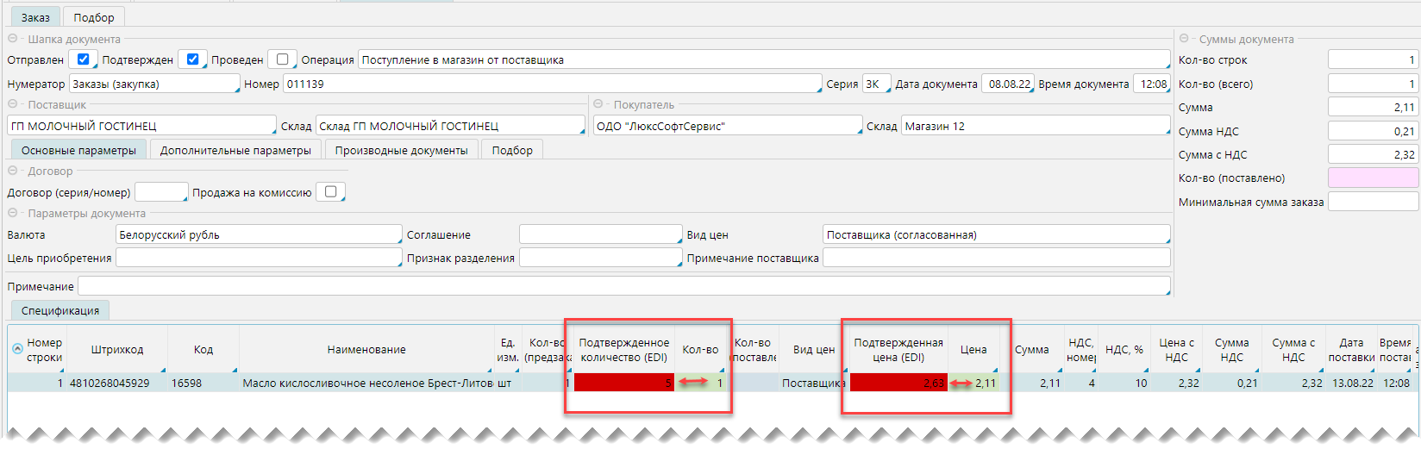Viewport: 1421px width, 449px height.
Task: Click the Примечание text field
Action: 623,286
